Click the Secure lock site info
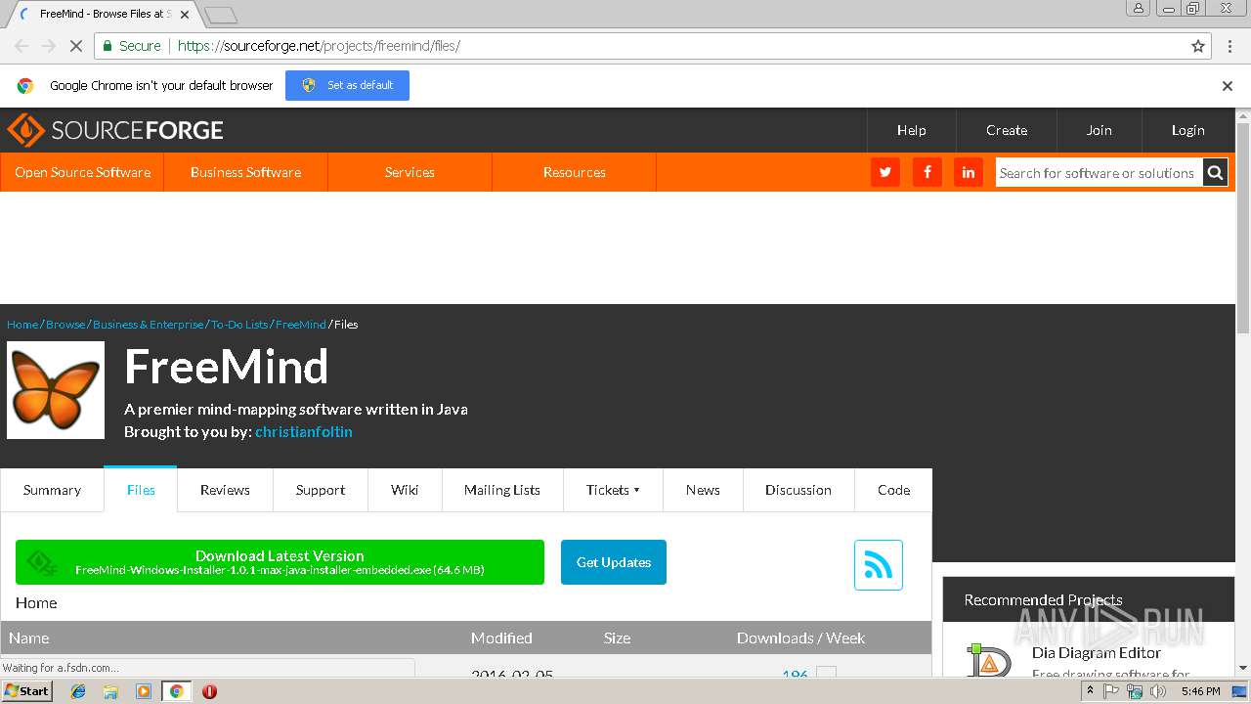Image resolution: width=1251 pixels, height=704 pixels. pos(132,46)
